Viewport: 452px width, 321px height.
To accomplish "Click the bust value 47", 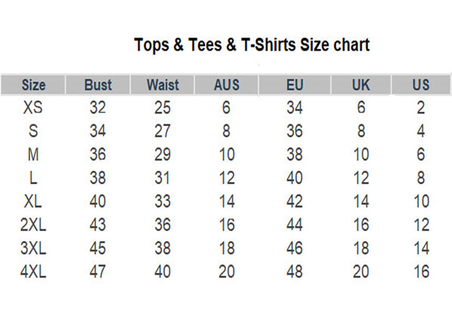I will click(x=98, y=271).
